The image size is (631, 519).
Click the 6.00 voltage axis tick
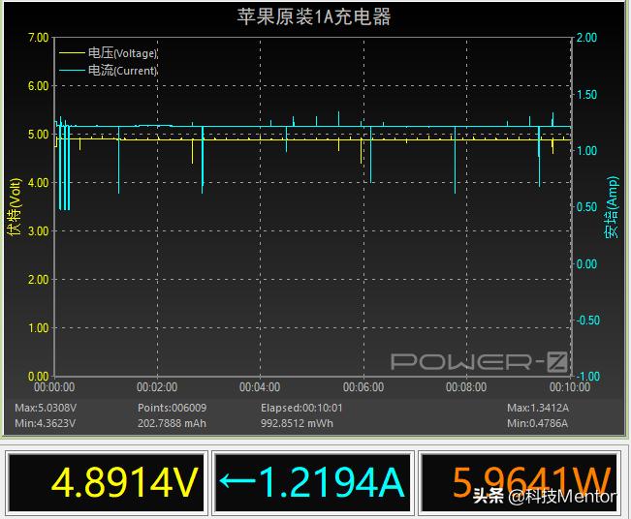point(38,86)
